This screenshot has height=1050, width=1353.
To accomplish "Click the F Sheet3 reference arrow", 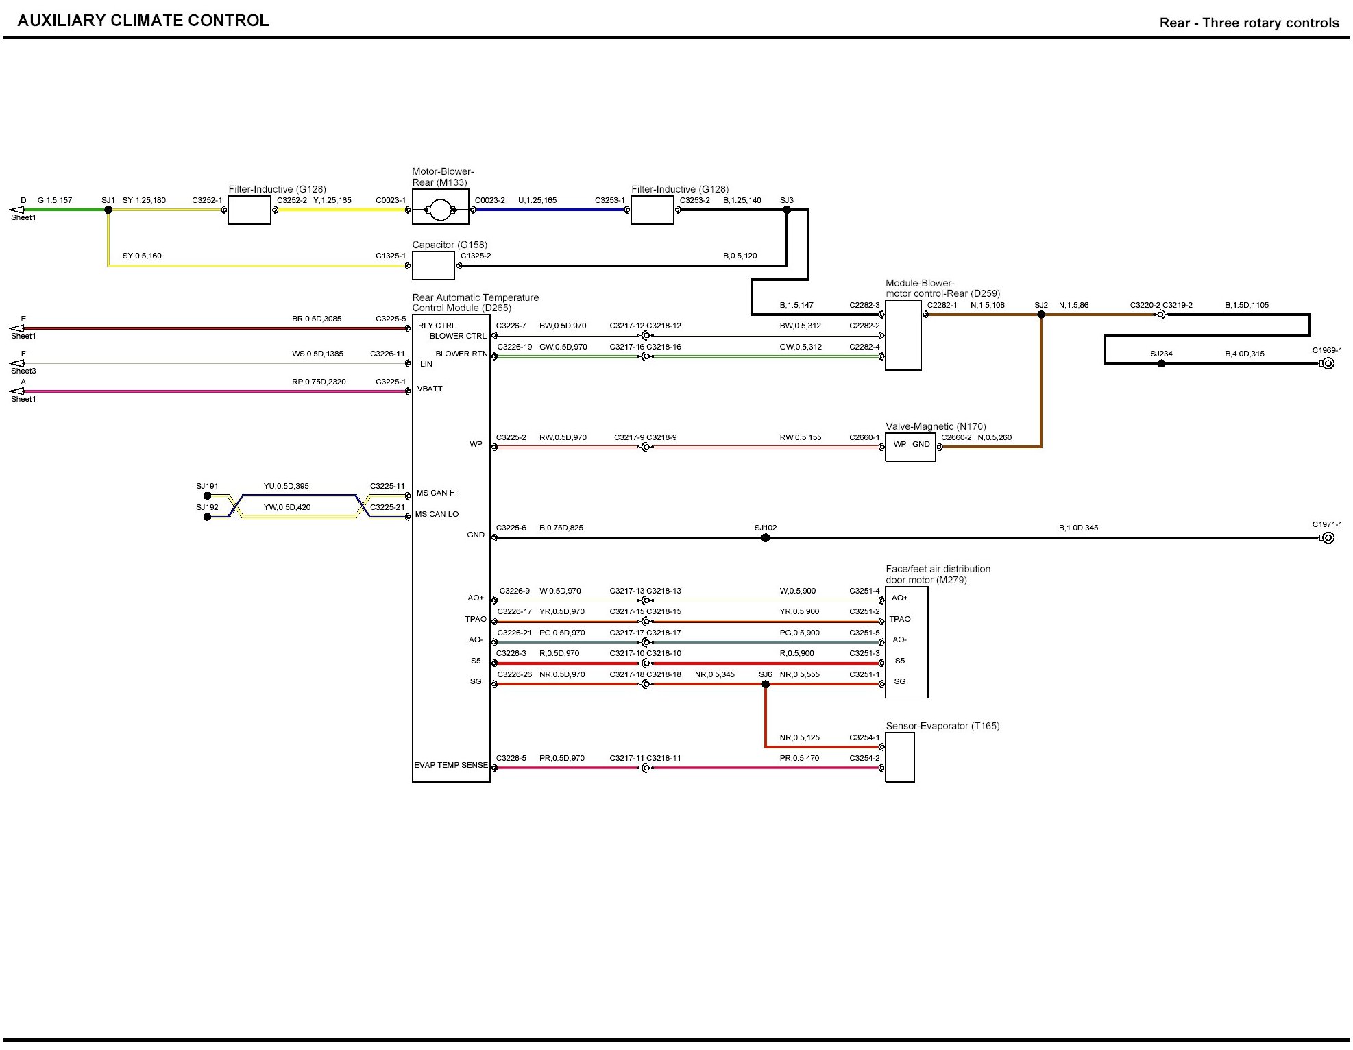I will pos(16,363).
